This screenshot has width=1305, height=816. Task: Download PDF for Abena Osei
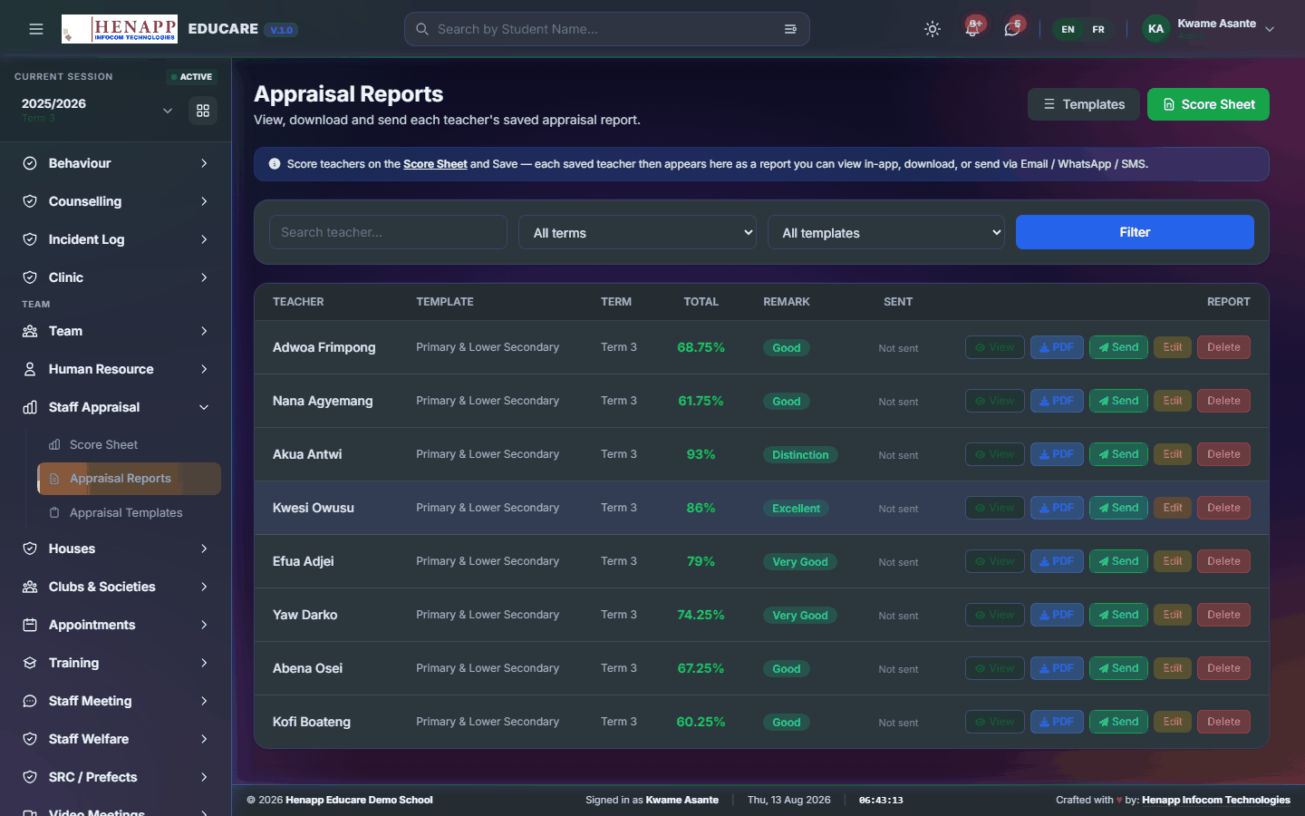(x=1057, y=668)
